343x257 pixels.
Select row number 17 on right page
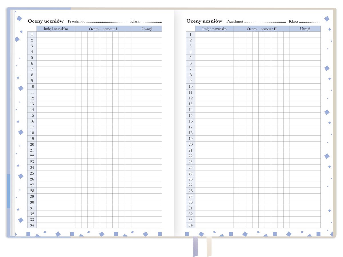point(190,127)
